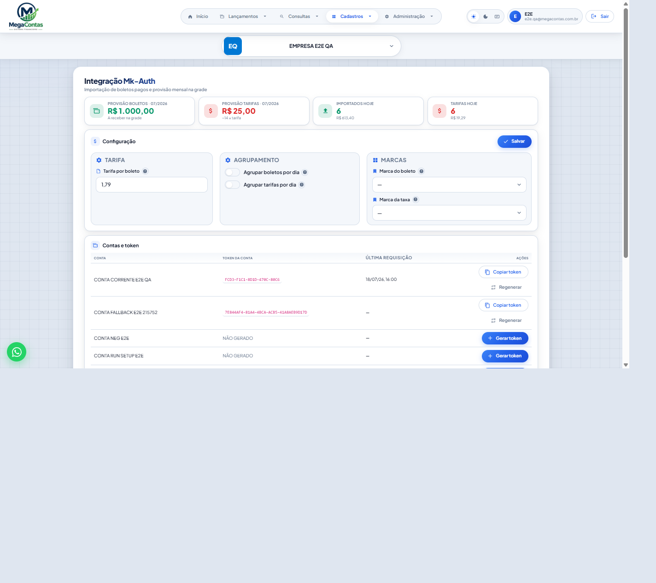656x583 pixels.
Task: Switch to light theme sun icon
Action: click(x=474, y=17)
